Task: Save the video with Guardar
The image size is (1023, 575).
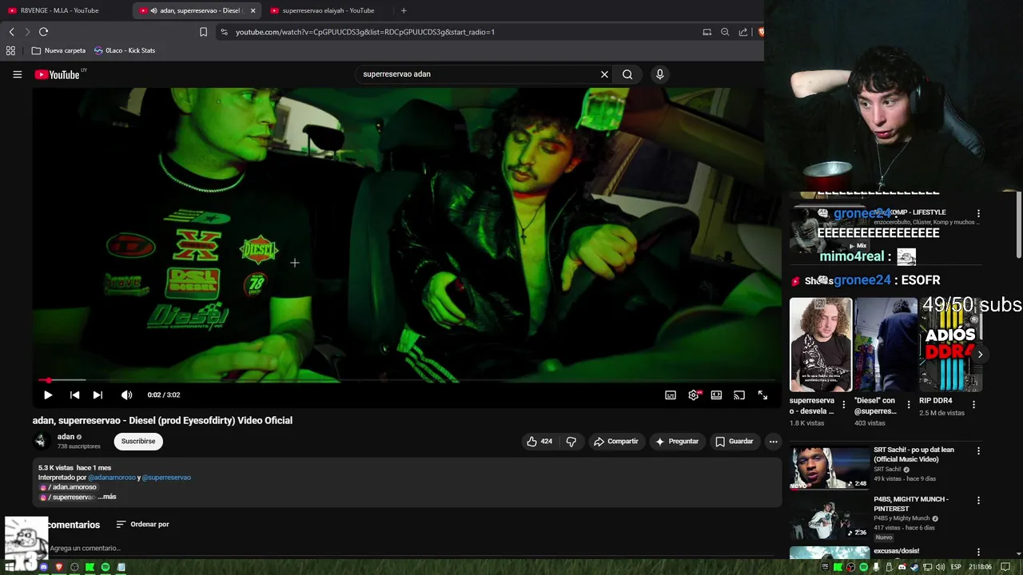Action: (734, 441)
